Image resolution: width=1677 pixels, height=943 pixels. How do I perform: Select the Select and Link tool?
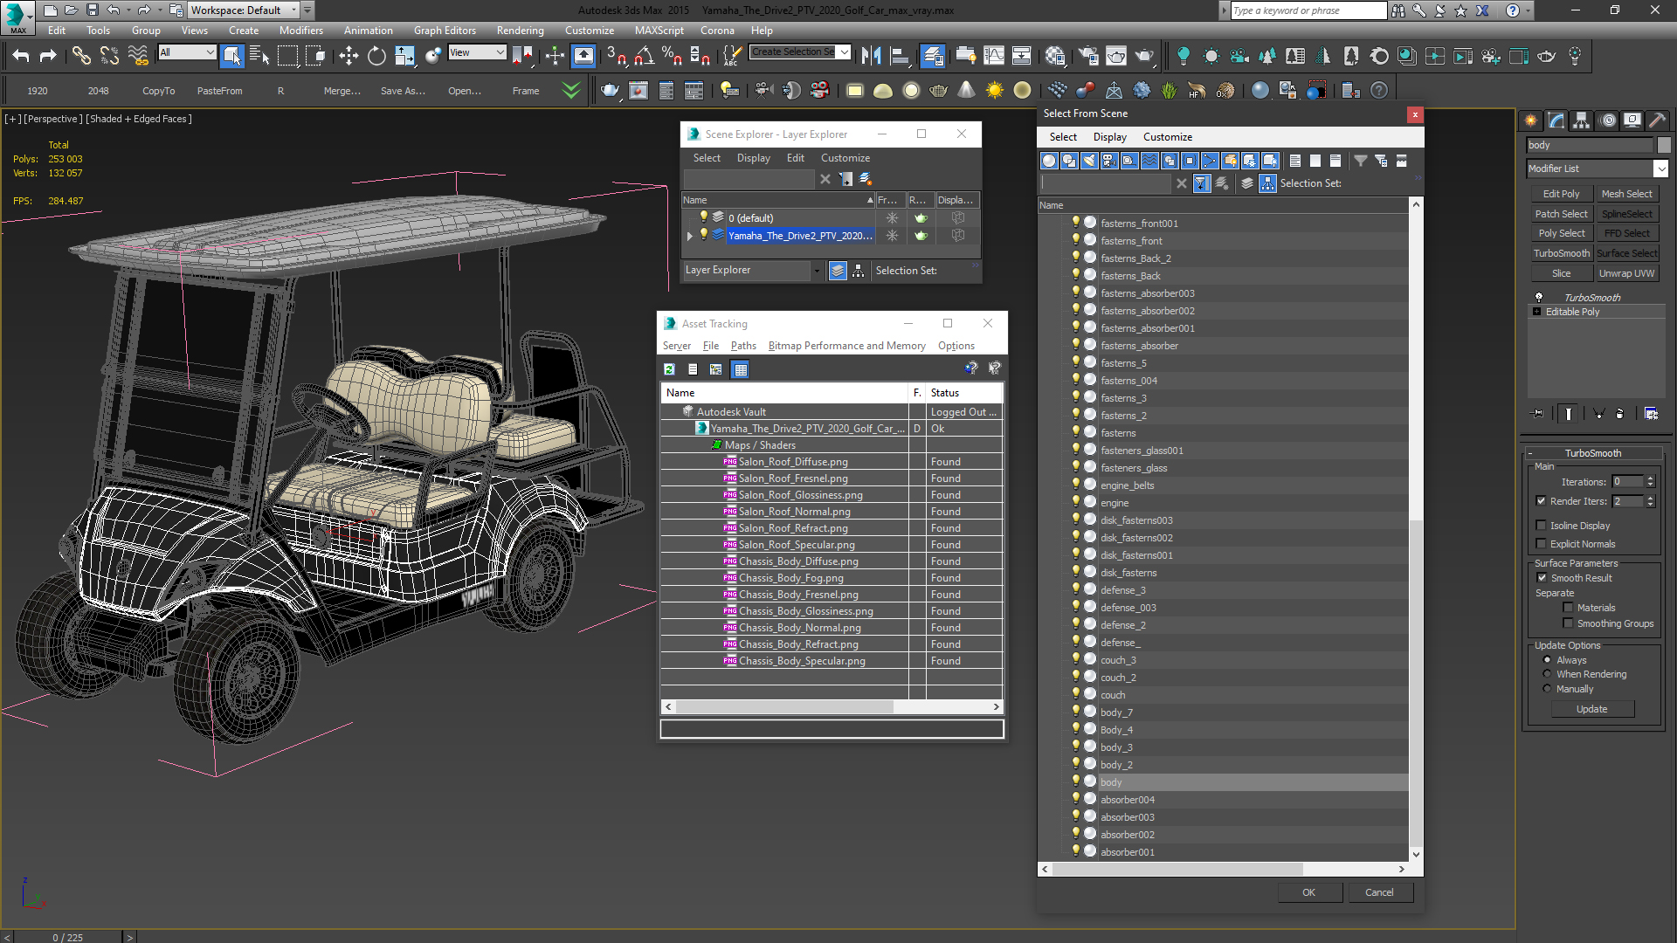81,56
